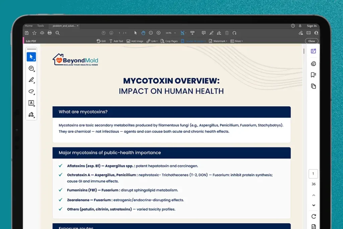Zoom out with minus button

pyautogui.click(x=151, y=33)
